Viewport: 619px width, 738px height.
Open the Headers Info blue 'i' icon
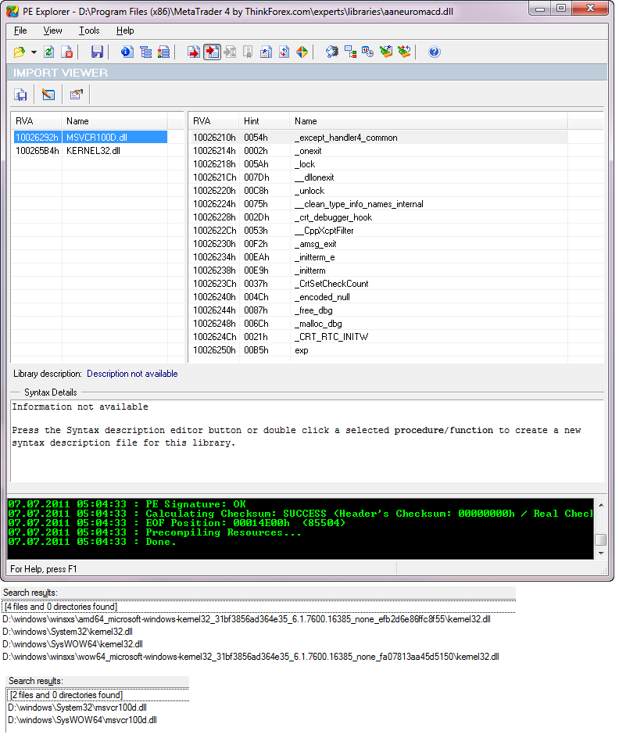[x=127, y=52]
